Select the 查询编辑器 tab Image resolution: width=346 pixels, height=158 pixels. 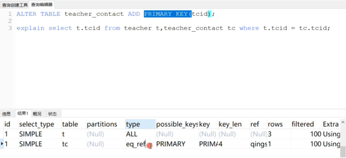click(x=42, y=5)
